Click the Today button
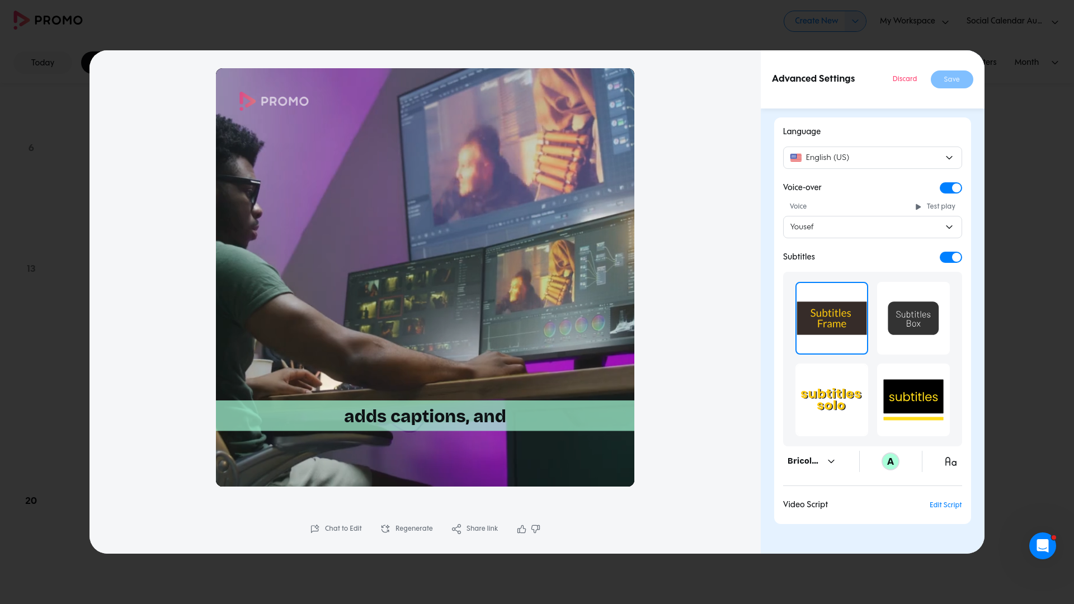The image size is (1074, 604). point(43,63)
